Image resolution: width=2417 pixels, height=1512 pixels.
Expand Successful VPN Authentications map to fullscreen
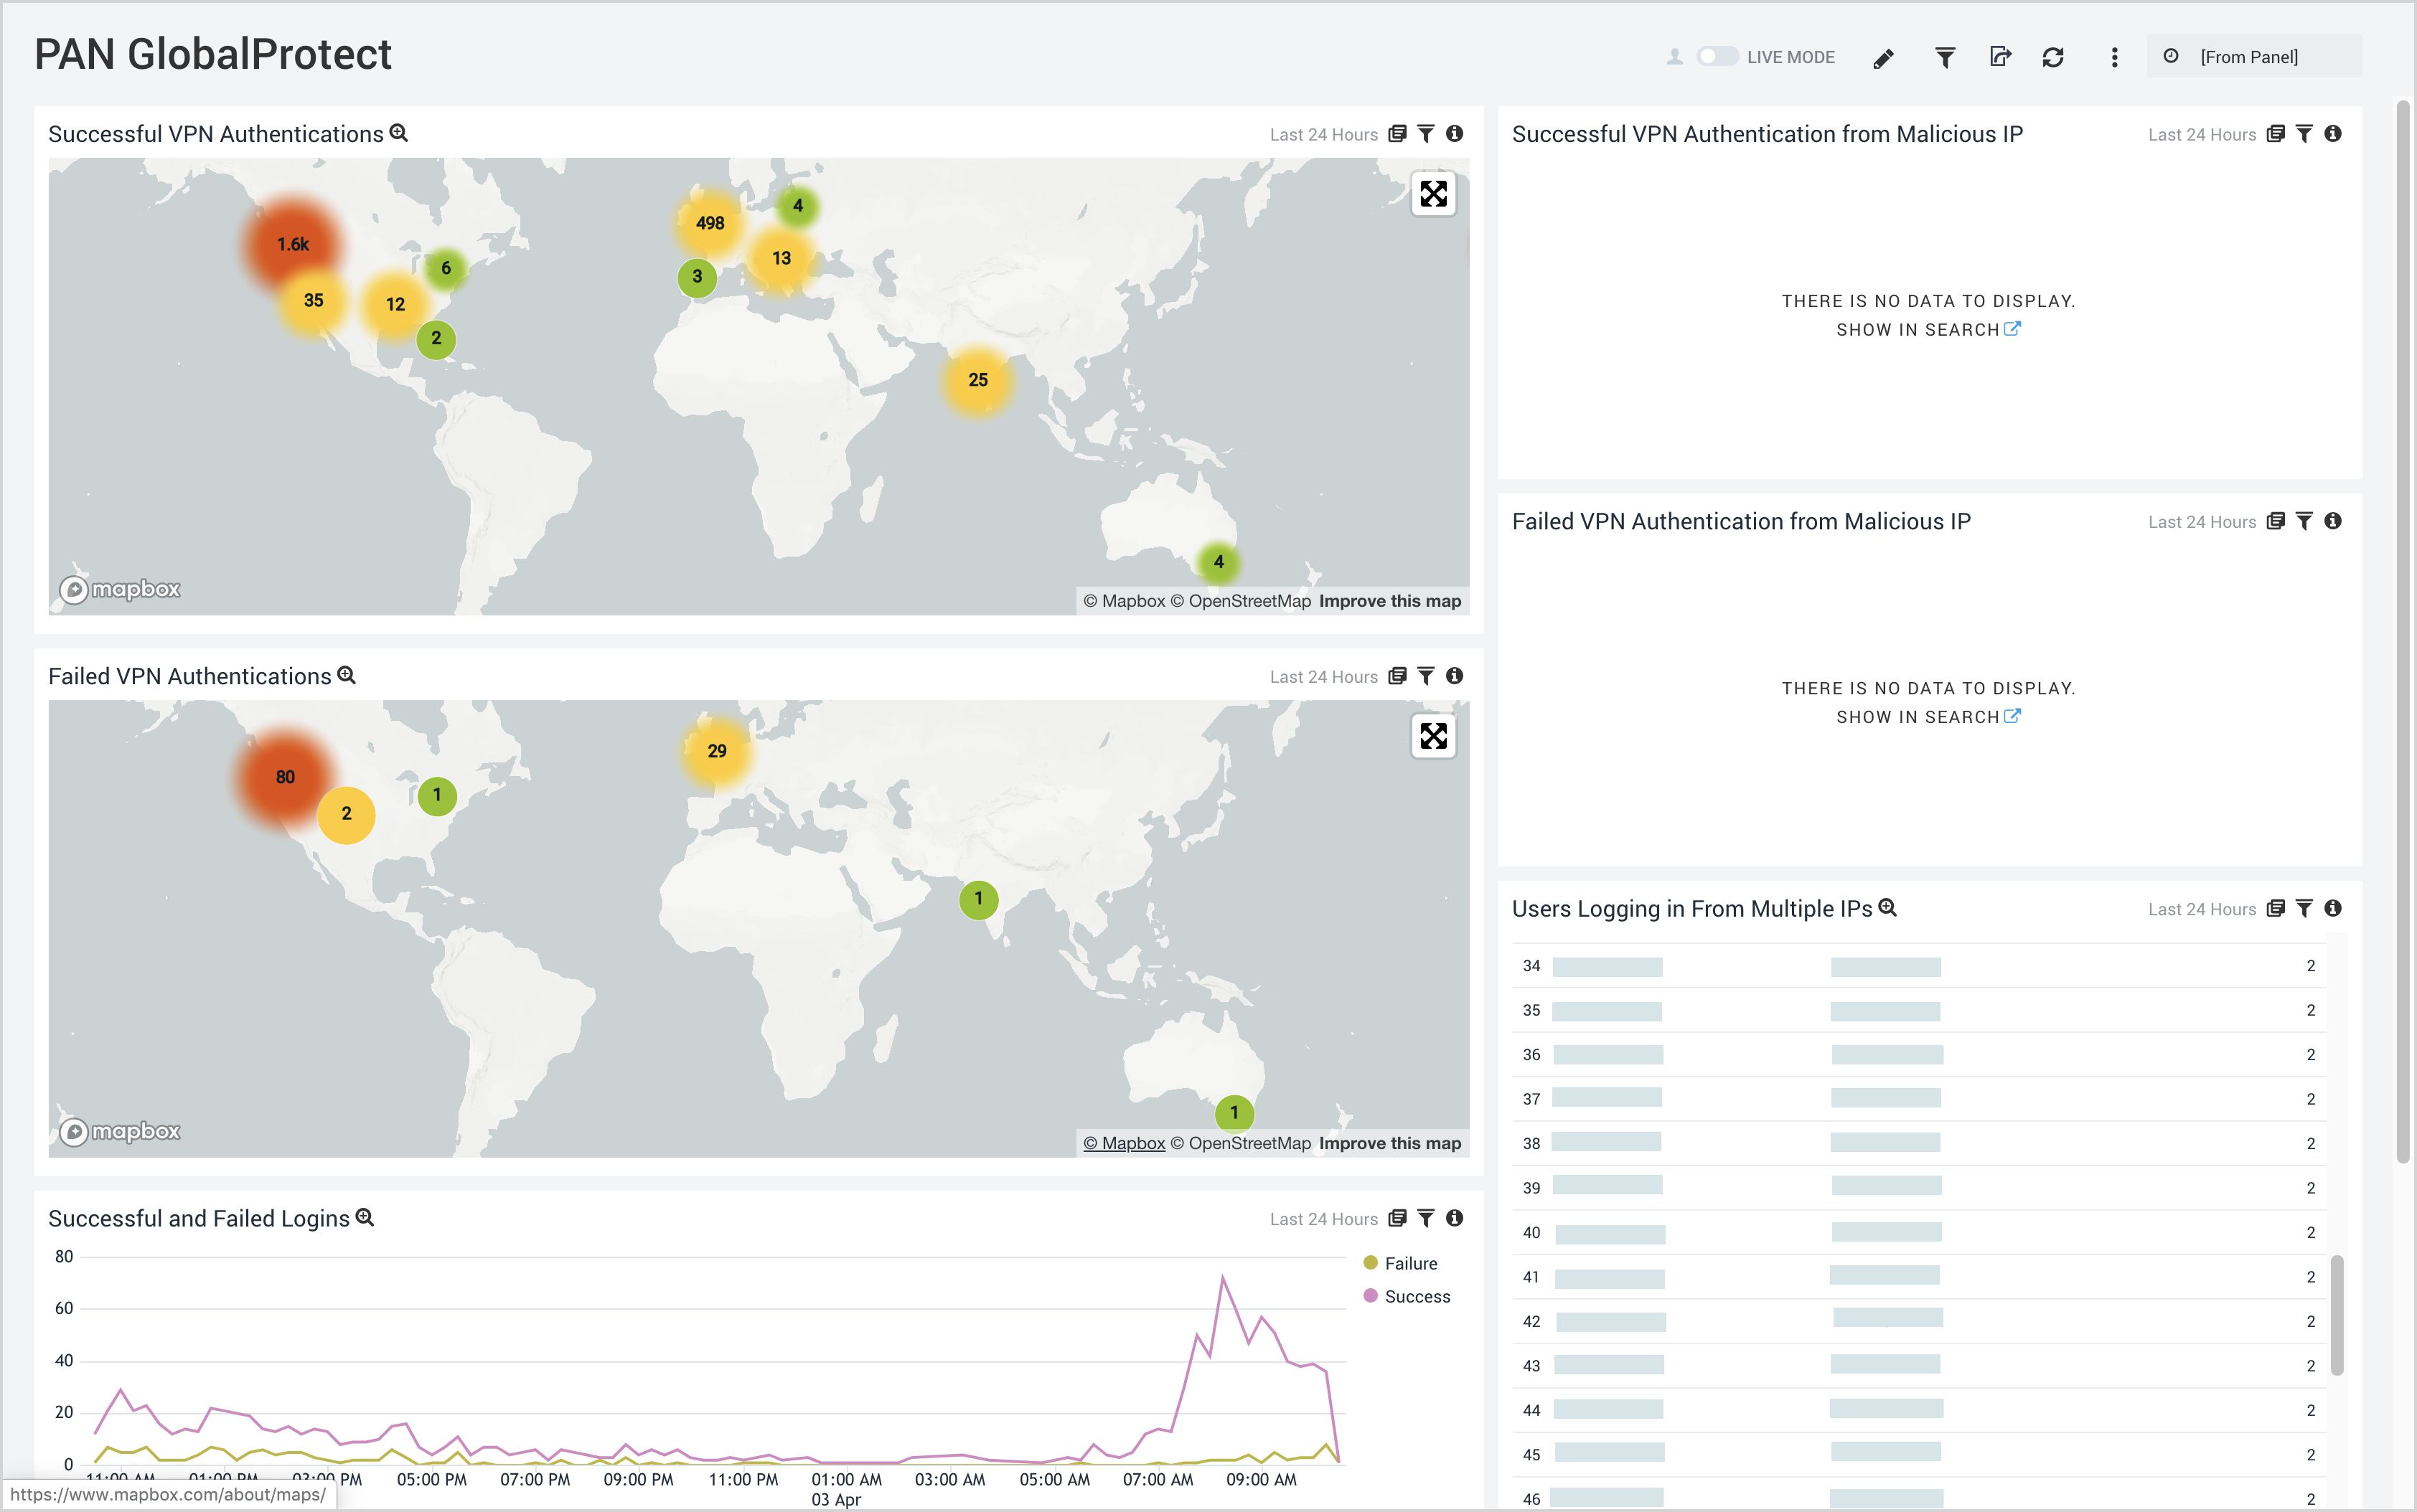click(x=1434, y=195)
